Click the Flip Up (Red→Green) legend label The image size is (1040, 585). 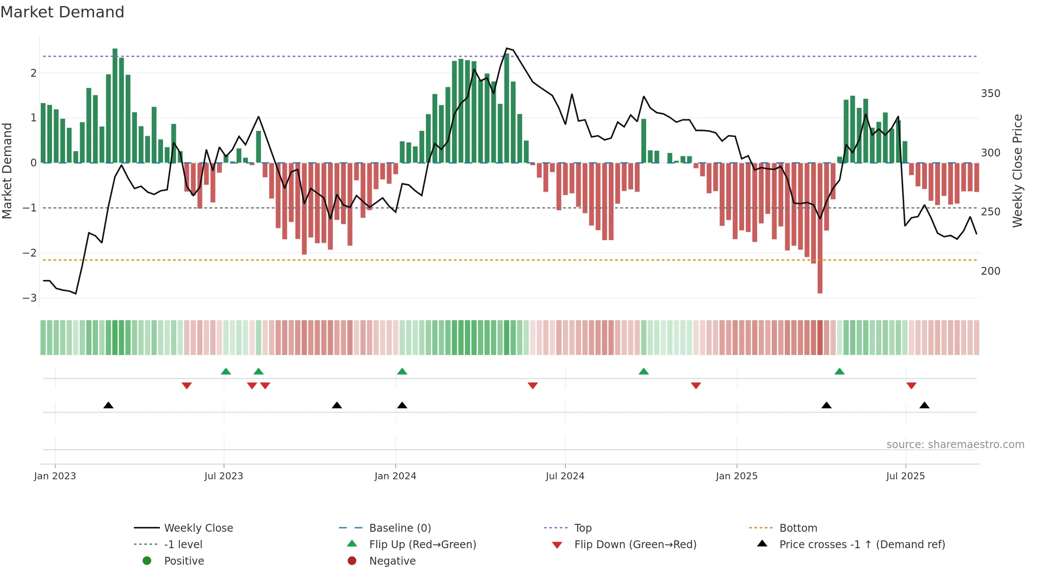click(422, 544)
